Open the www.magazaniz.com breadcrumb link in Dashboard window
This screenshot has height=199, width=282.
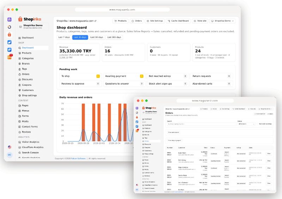click(x=83, y=21)
